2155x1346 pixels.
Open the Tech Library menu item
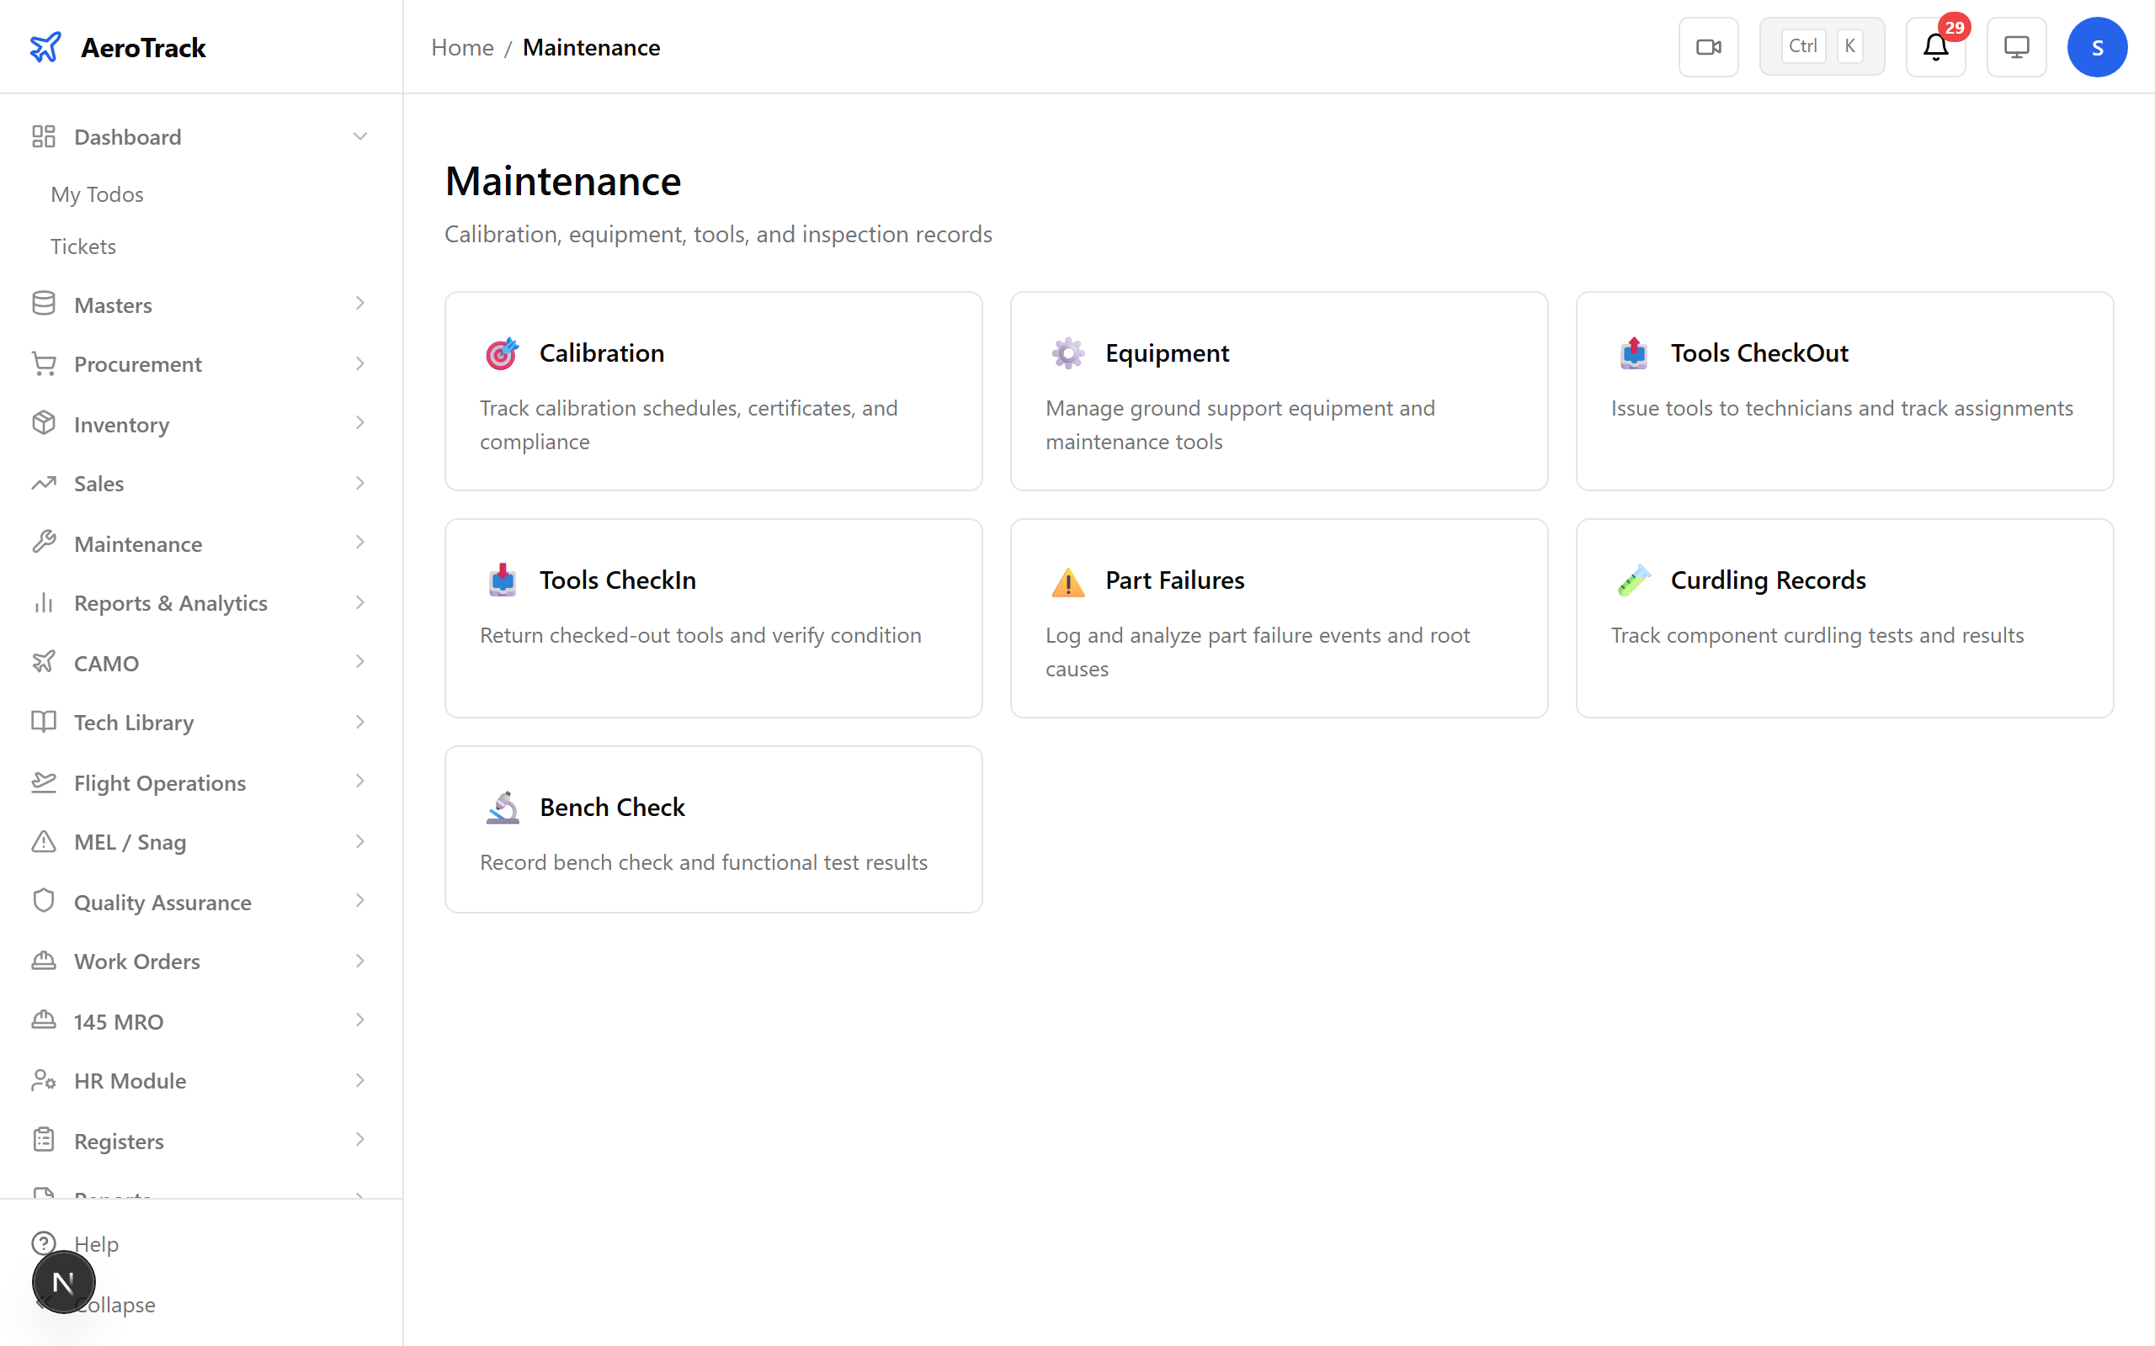pyautogui.click(x=134, y=722)
